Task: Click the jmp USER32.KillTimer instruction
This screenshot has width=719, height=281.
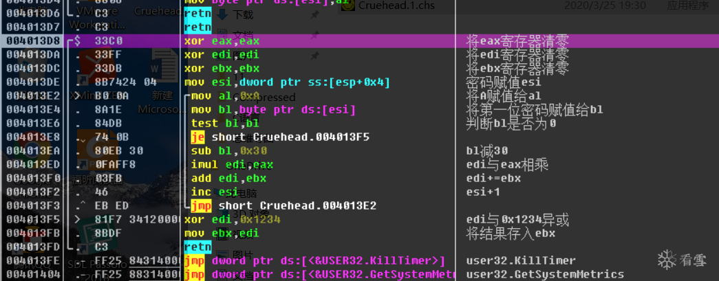Action: [314, 261]
